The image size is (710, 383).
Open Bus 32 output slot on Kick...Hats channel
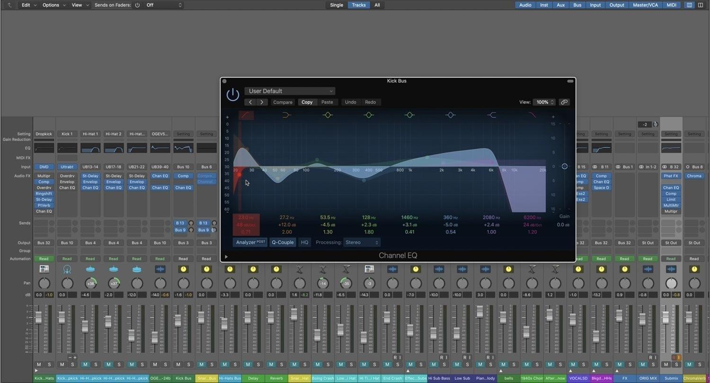coord(44,243)
